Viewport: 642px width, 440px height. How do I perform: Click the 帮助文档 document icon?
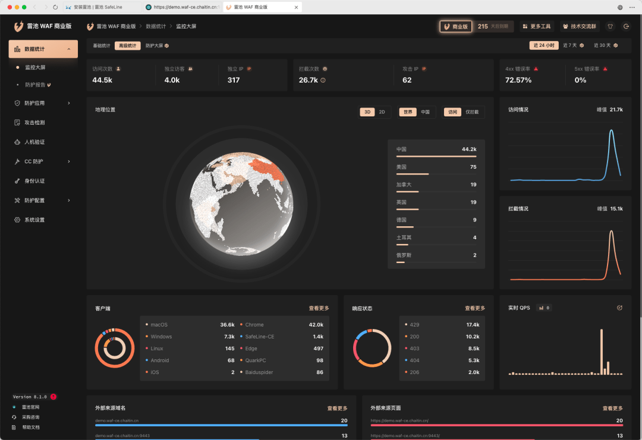[14, 428]
